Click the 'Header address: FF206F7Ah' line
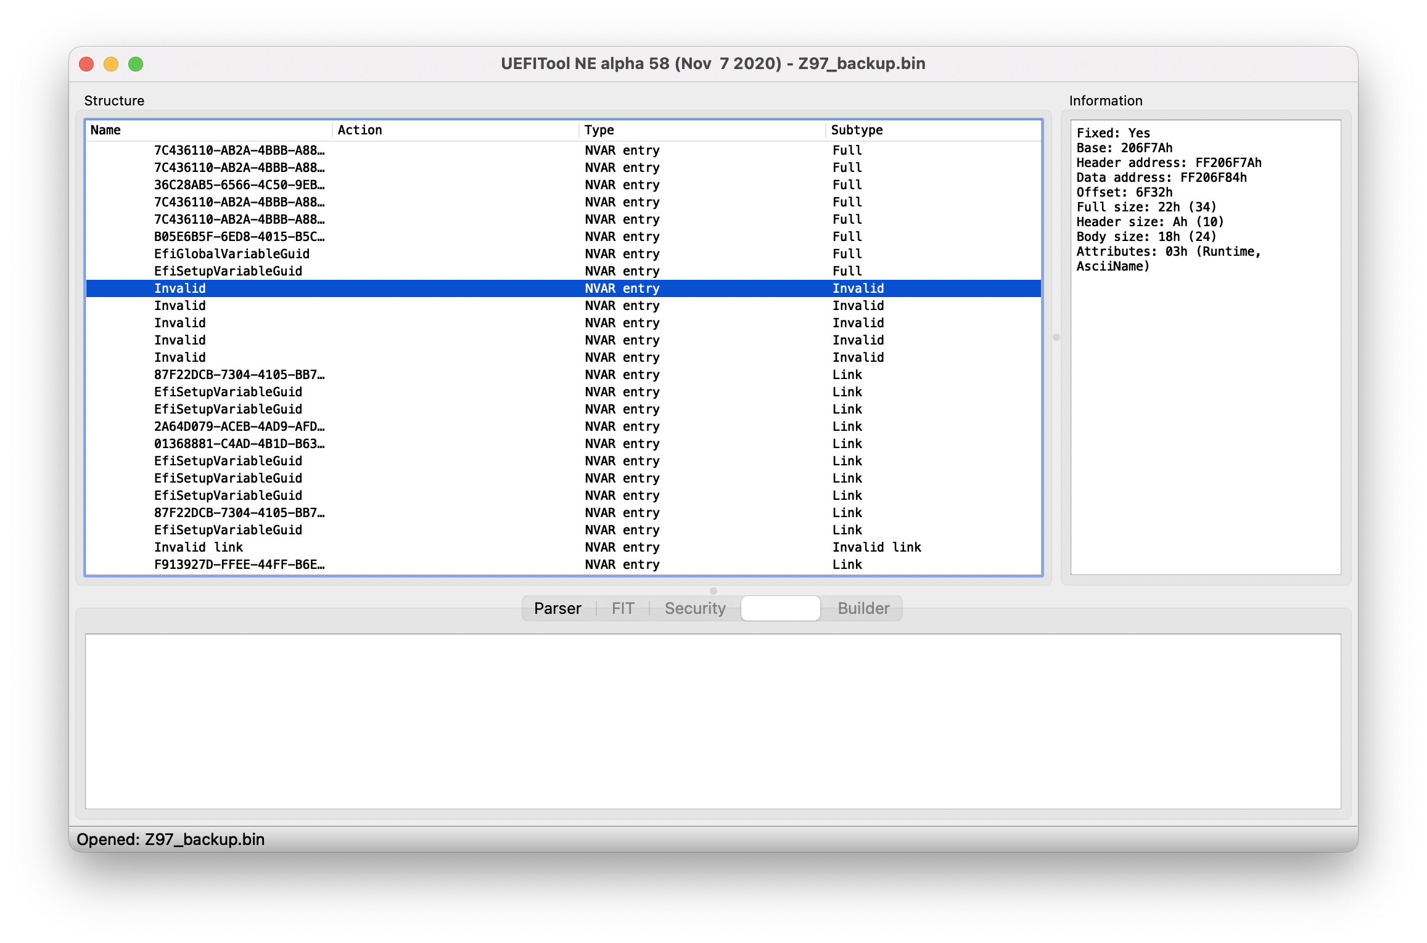Viewport: 1427px width, 943px height. click(x=1169, y=163)
